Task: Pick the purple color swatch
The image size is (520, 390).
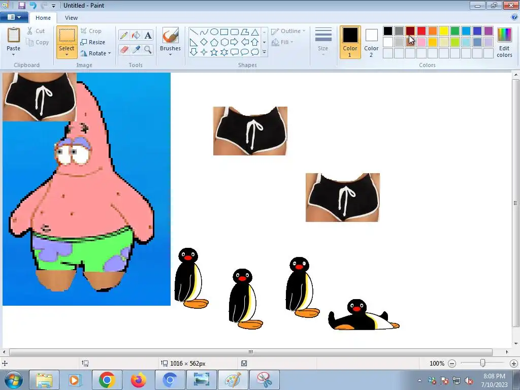Action: coord(488,31)
